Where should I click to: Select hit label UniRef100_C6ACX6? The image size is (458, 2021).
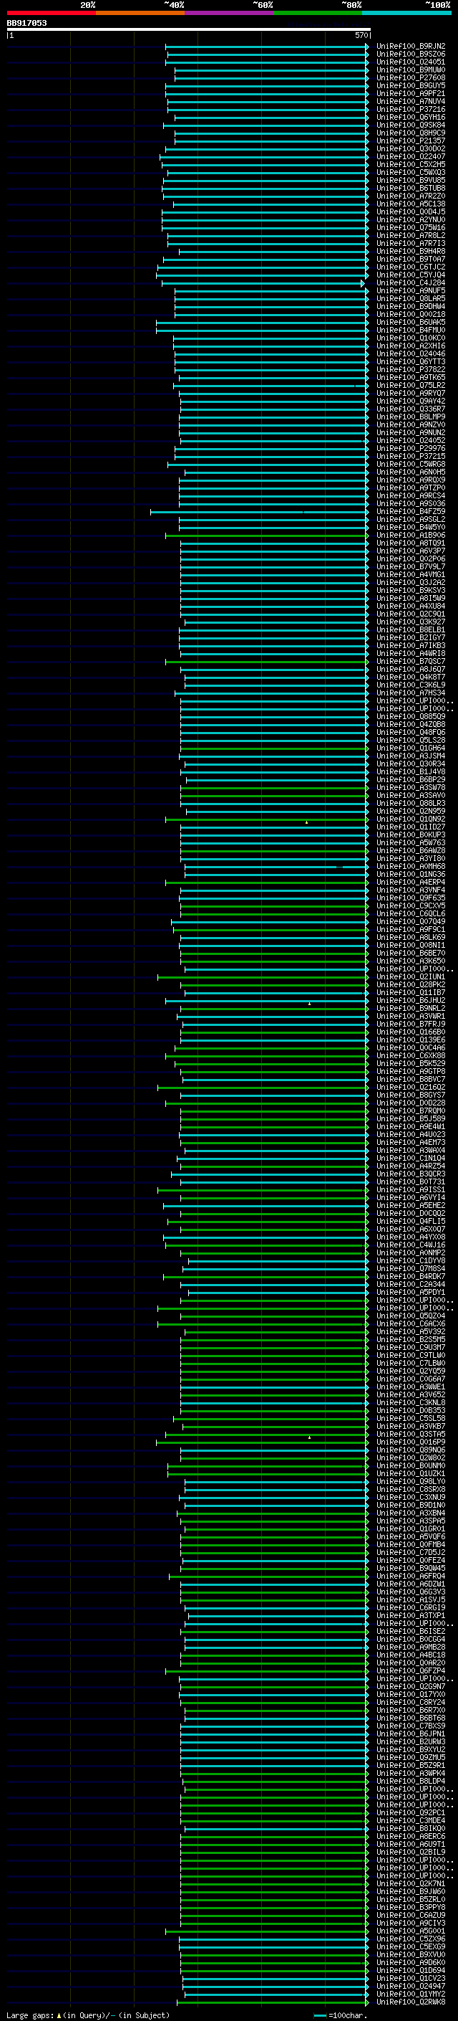[x=411, y=1324]
